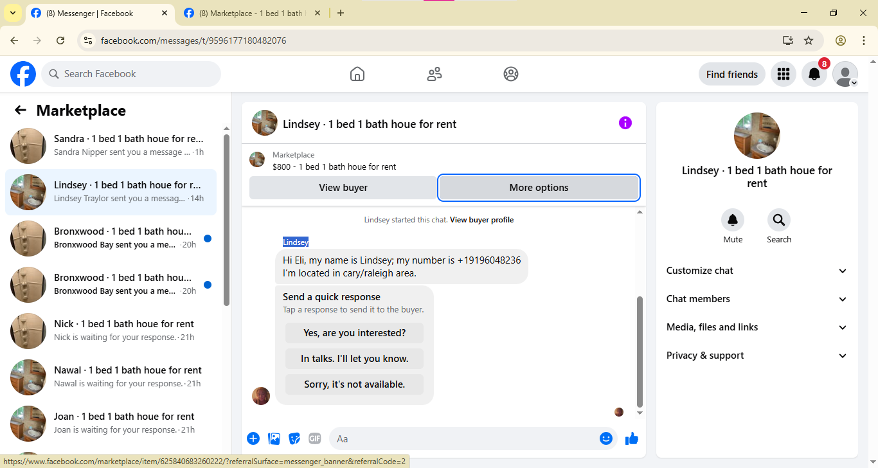Navigate back in the browser

coord(14,40)
